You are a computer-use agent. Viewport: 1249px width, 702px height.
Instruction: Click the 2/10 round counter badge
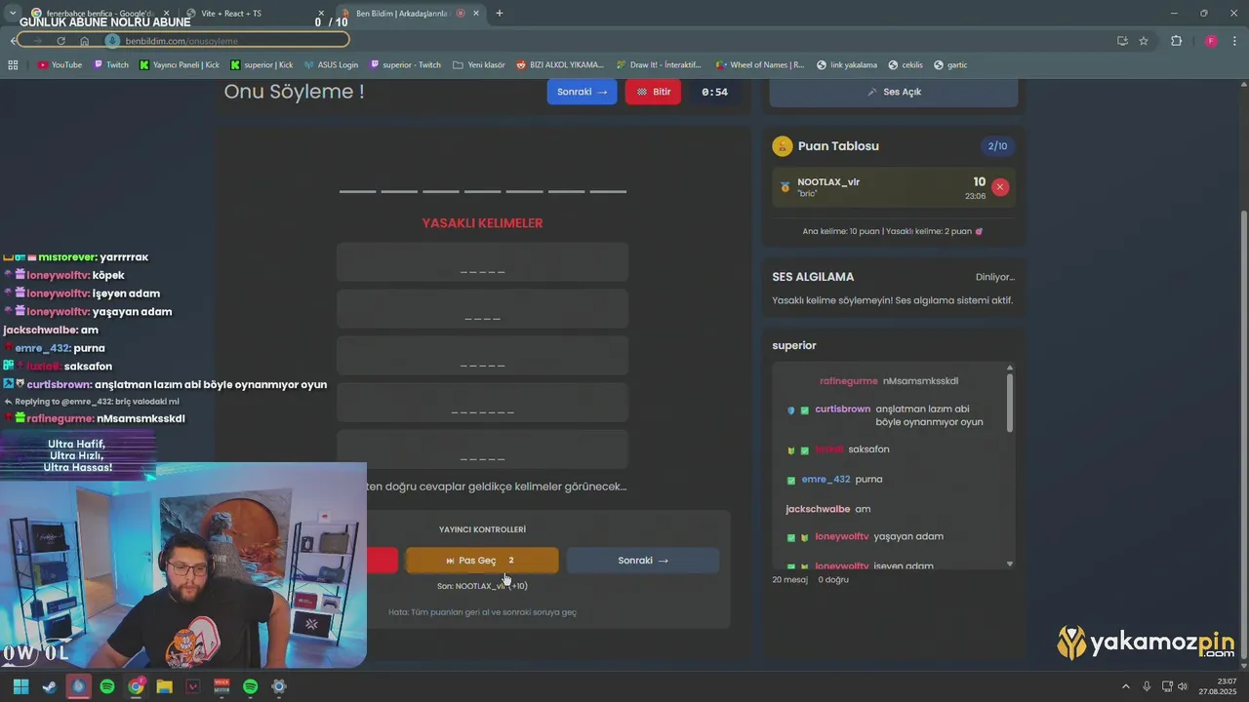pos(997,146)
